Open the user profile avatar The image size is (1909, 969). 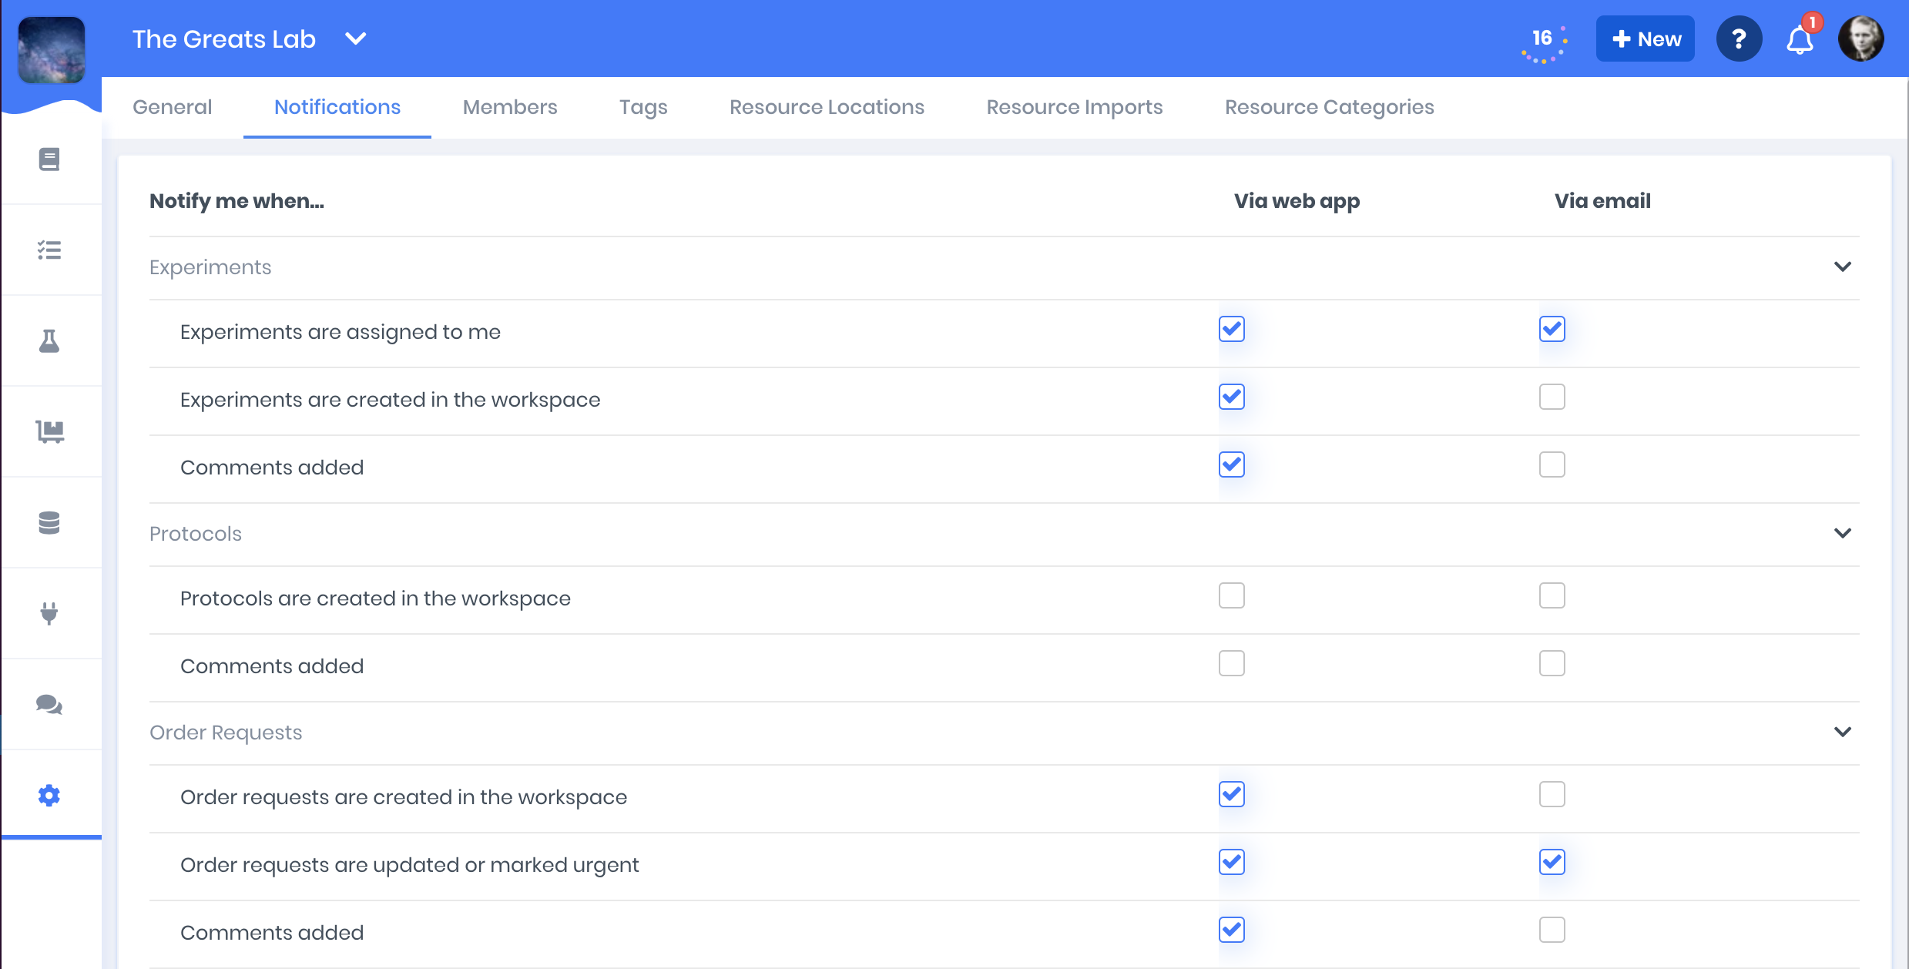[x=1860, y=39]
